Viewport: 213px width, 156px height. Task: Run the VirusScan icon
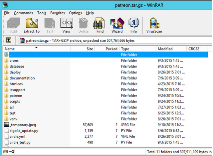(x=154, y=23)
